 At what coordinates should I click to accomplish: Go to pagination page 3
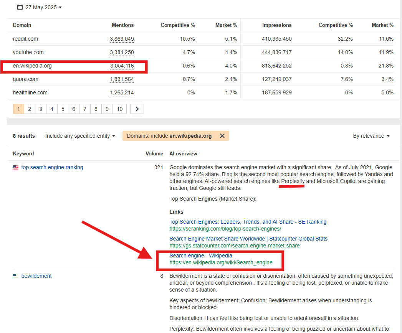tap(41, 109)
